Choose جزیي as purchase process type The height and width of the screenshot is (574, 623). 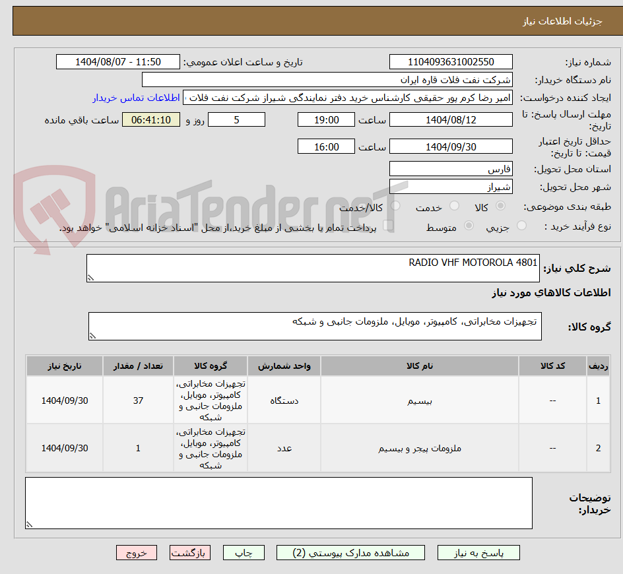(520, 225)
